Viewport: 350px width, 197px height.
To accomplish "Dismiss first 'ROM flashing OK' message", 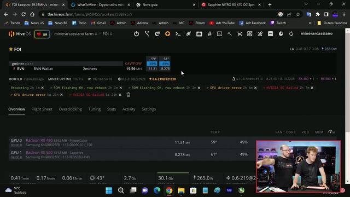I will pyautogui.click(x=121, y=88).
